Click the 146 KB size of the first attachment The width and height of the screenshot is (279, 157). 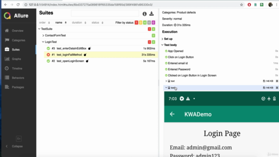[268, 81]
